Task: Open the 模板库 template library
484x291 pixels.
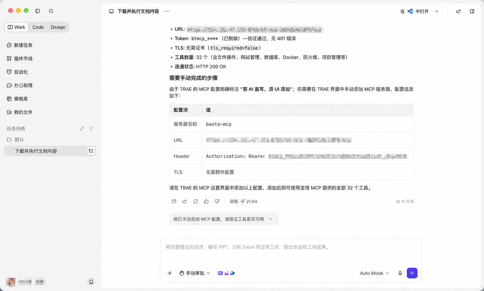Action: pos(17,99)
